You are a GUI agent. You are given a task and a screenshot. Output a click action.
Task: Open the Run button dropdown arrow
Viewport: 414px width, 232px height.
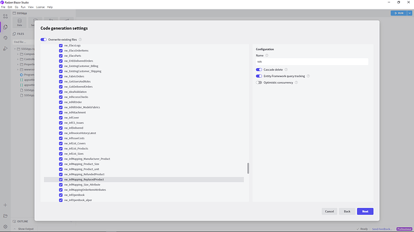410,13
